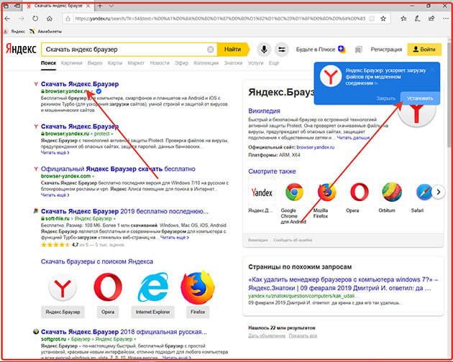Expand Читать ещё under browser-yandex.com result
This screenshot has height=362, width=453.
(55, 195)
